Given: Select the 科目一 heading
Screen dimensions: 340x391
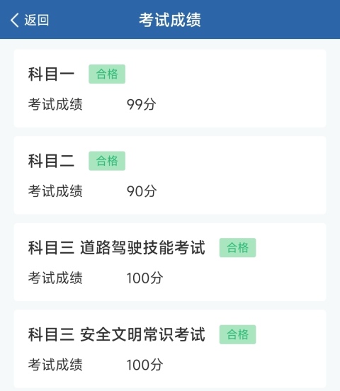Looking at the screenshot, I should (51, 74).
